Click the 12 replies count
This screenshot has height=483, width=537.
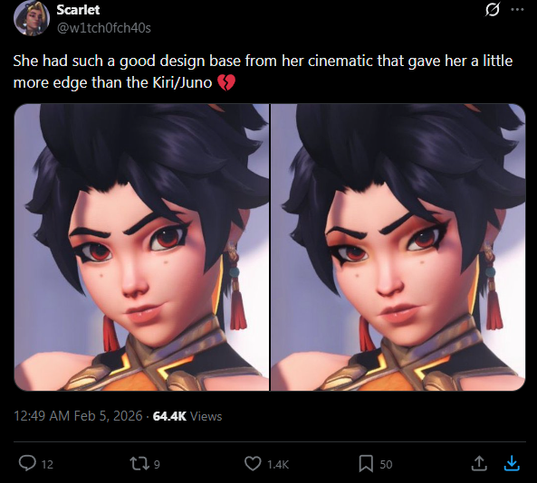(47, 465)
